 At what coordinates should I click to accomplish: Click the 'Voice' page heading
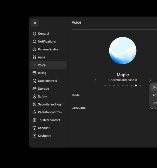77,22
